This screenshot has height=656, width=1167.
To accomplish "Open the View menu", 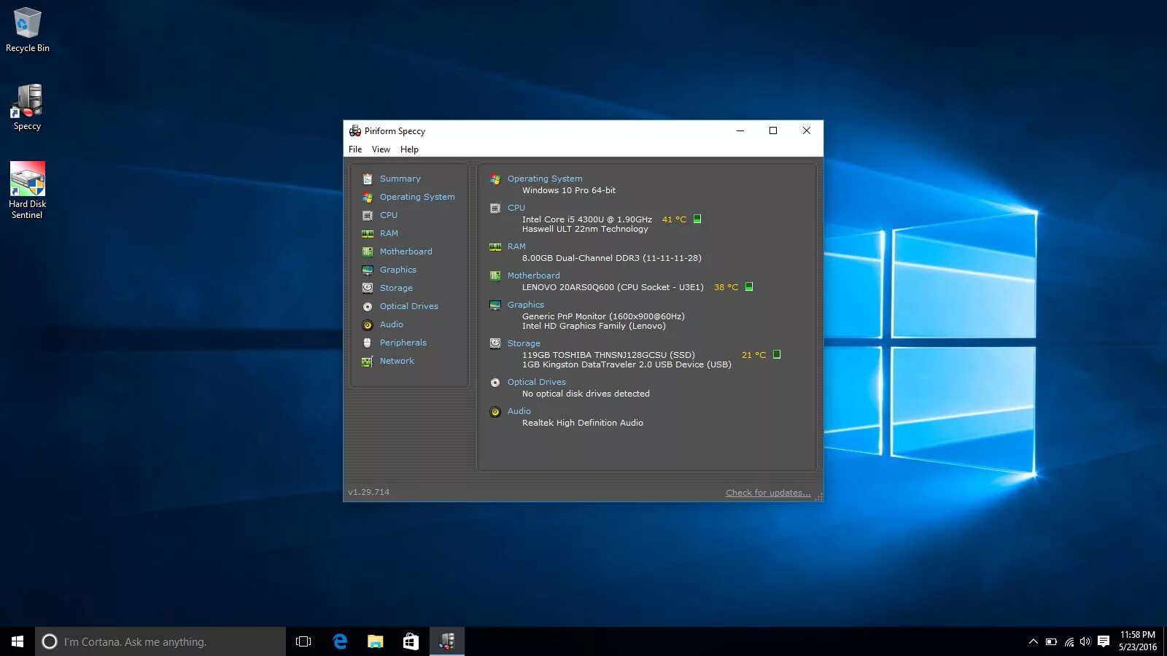I will (x=381, y=149).
